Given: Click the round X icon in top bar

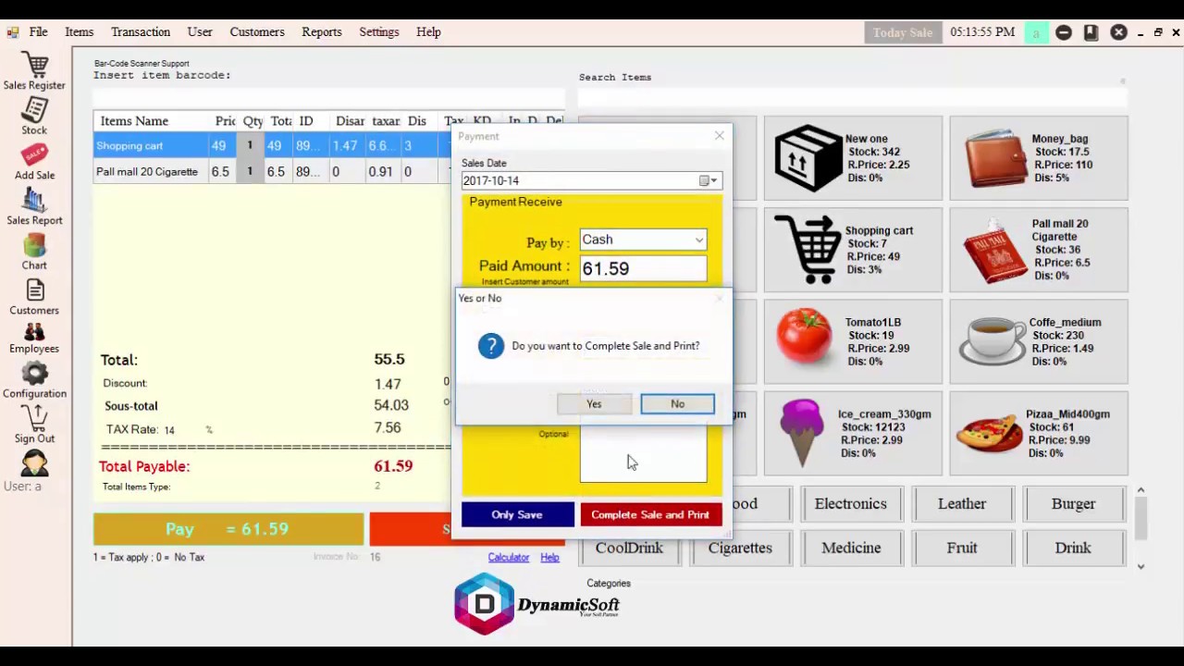Looking at the screenshot, I should pyautogui.click(x=1118, y=32).
